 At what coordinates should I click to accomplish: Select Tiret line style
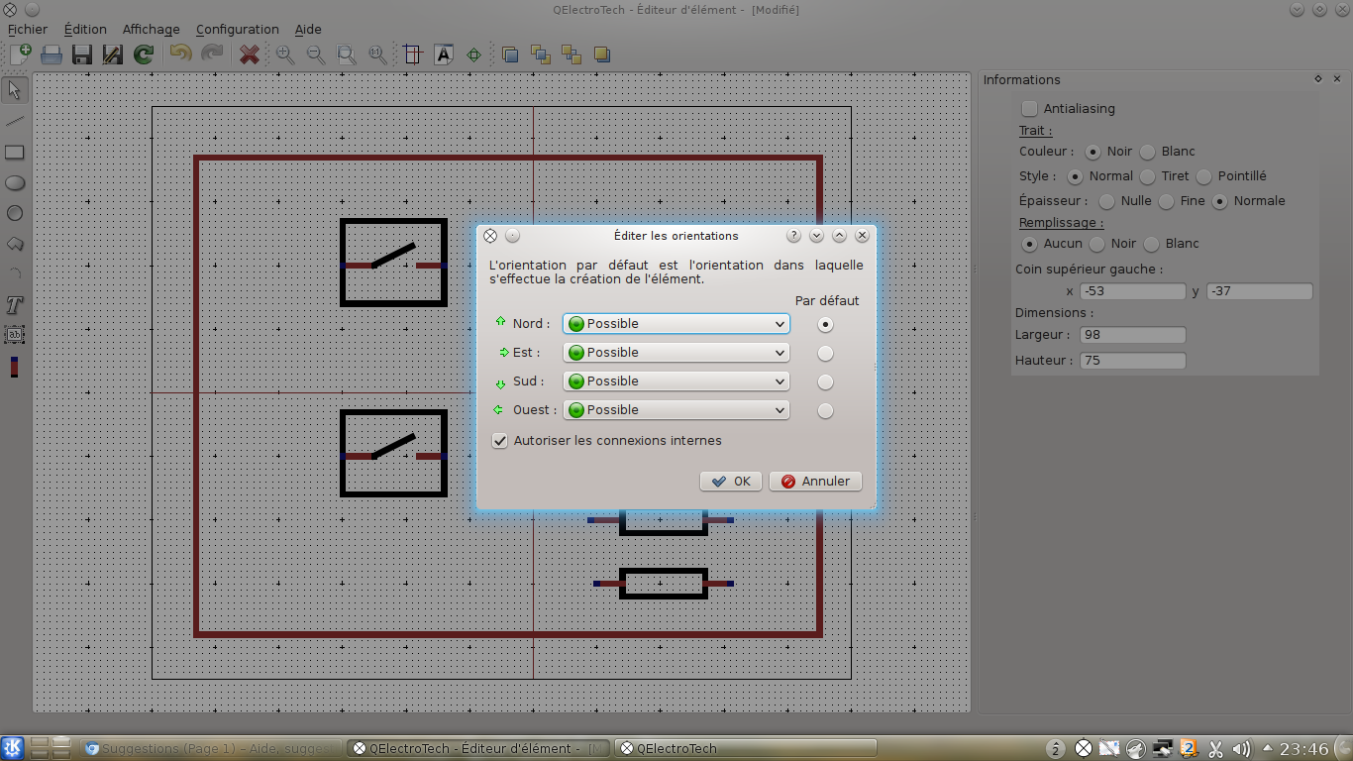pos(1147,177)
